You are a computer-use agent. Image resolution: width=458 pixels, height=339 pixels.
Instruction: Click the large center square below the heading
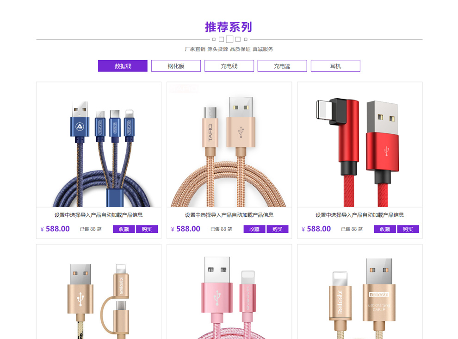coord(229,39)
